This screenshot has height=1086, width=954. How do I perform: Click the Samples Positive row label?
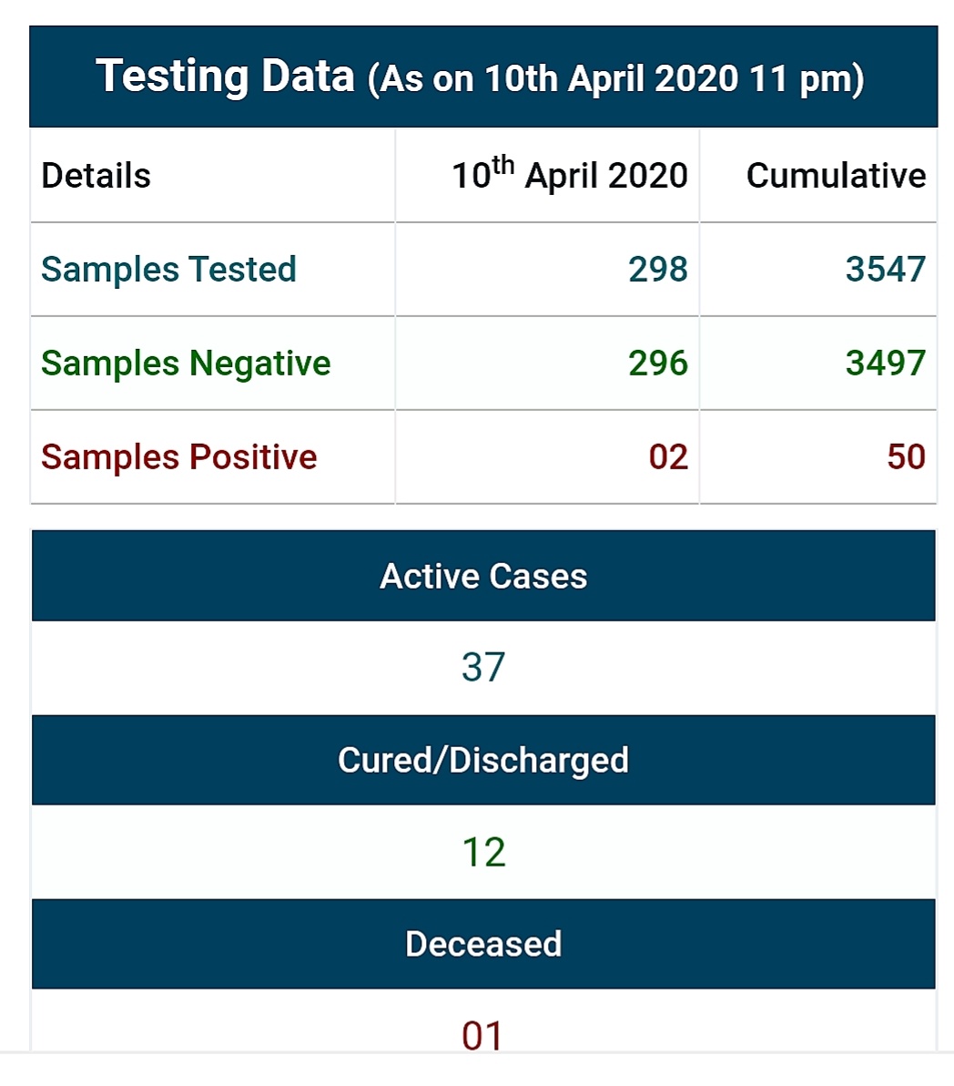tap(179, 457)
